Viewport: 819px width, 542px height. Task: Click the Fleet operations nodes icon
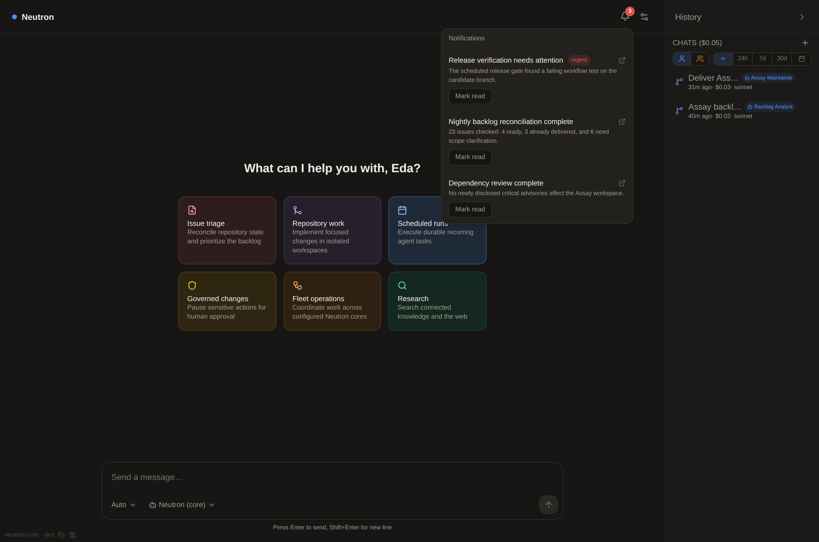coord(297,285)
